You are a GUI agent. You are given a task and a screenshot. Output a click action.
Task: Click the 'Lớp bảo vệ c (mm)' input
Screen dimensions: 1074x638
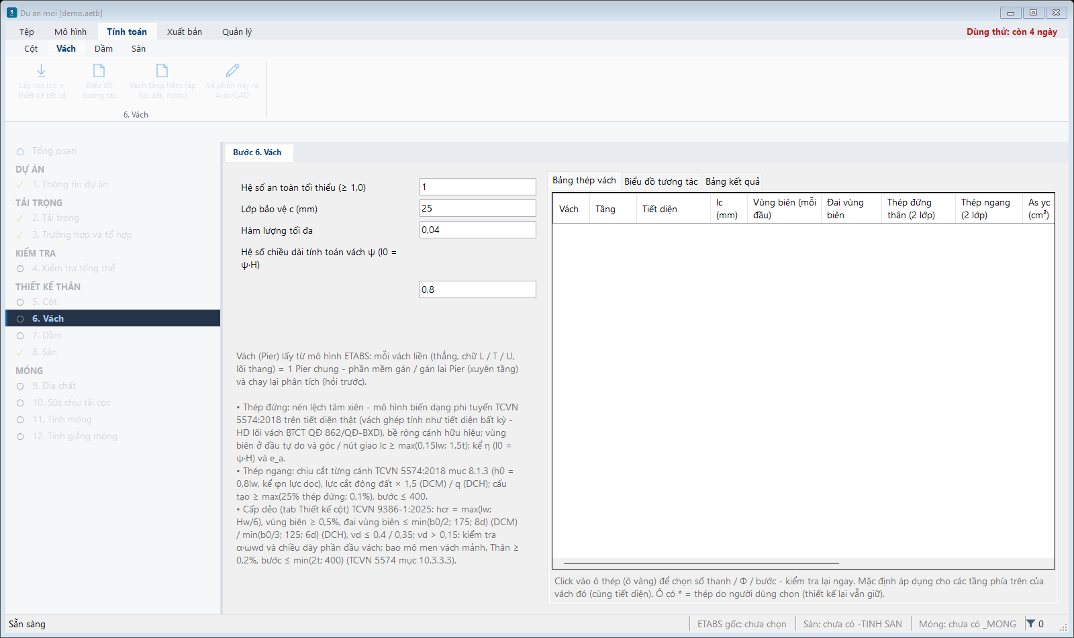click(478, 208)
